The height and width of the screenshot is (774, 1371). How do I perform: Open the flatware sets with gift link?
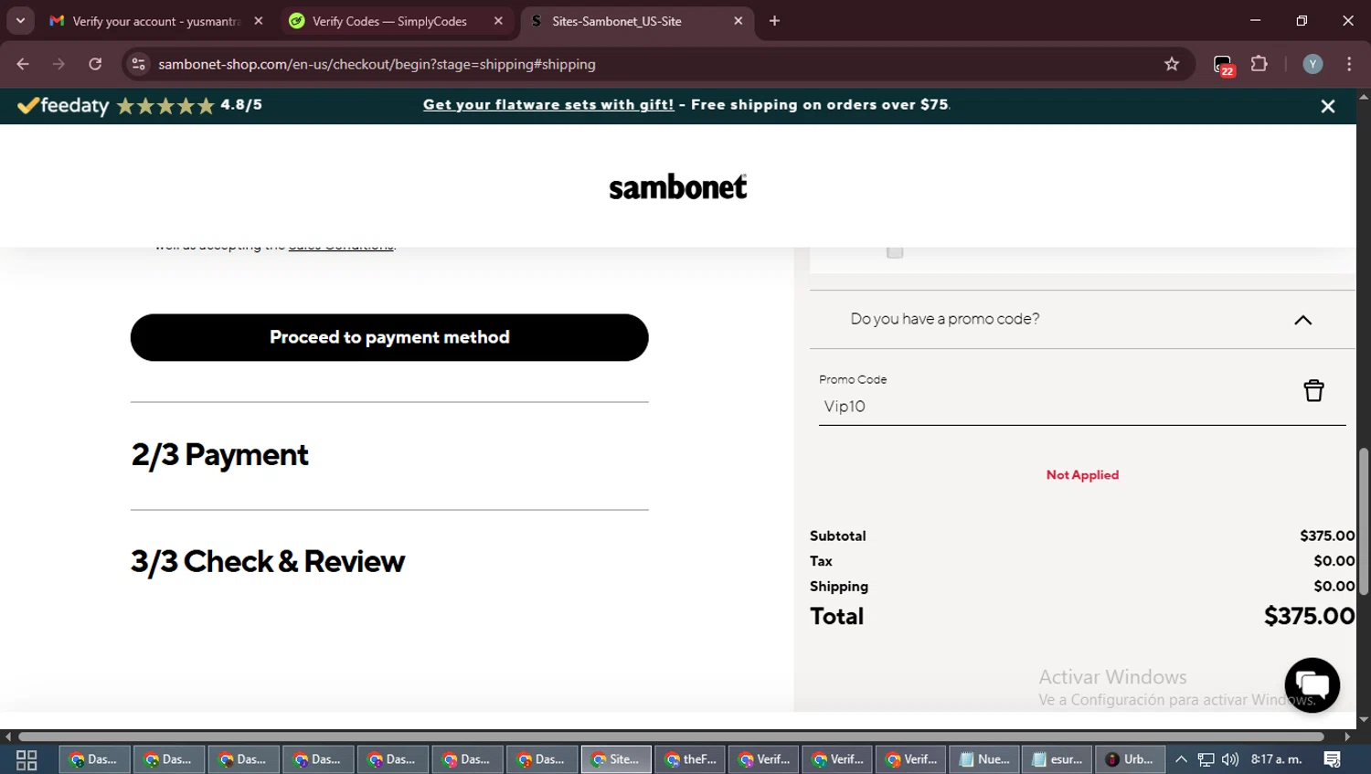point(548,105)
